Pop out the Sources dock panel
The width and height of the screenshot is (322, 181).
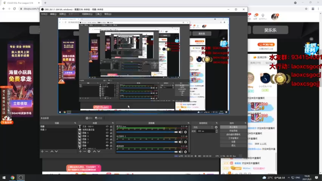[x=113, y=123]
